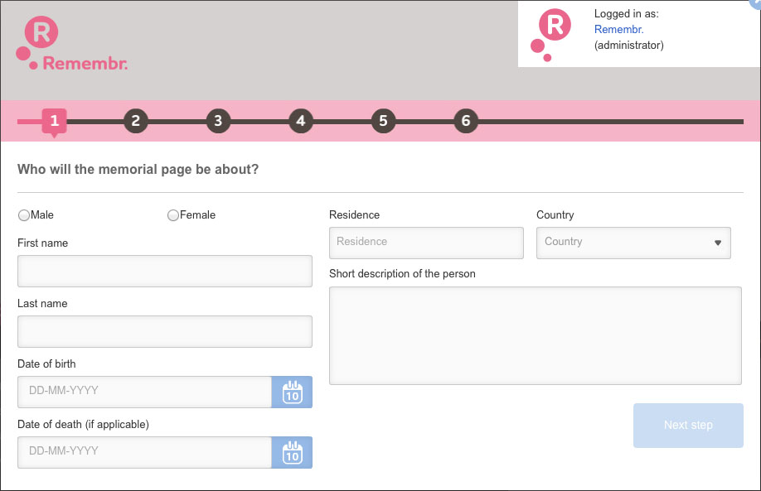The image size is (761, 491).
Task: Open the Date of death calendar picker
Action: coord(292,453)
